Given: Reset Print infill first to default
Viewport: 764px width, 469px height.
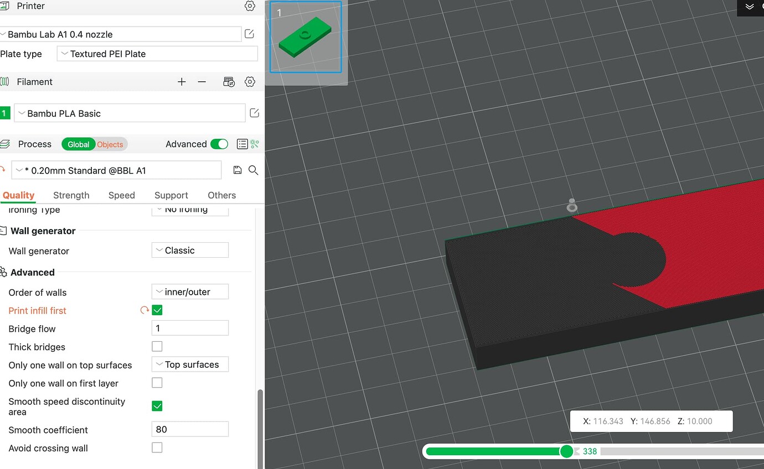Looking at the screenshot, I should click(x=144, y=310).
